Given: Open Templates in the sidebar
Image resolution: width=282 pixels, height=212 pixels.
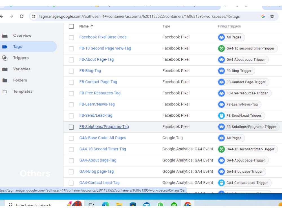Looking at the screenshot, I should pyautogui.click(x=23, y=91).
